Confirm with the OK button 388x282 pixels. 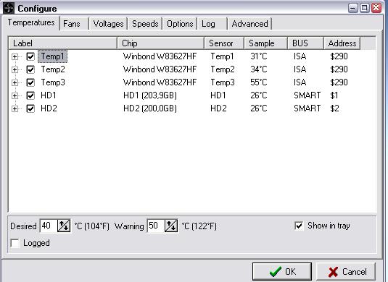coord(282,272)
